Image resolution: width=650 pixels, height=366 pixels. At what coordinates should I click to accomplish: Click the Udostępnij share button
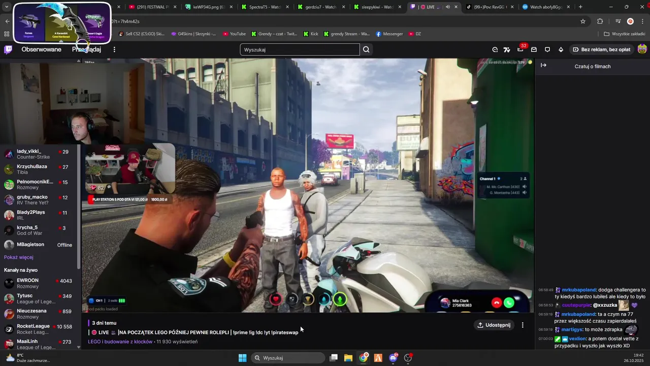click(x=494, y=325)
